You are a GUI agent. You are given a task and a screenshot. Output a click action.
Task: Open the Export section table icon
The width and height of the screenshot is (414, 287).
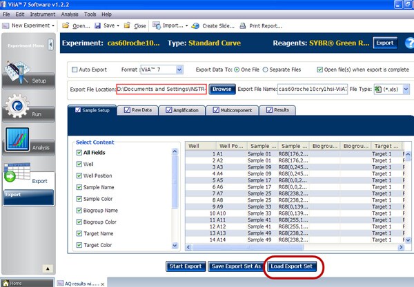[17, 172]
